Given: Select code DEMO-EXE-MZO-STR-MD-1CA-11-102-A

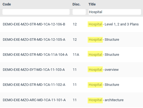Looking at the screenshot, I should tap(34, 85).
